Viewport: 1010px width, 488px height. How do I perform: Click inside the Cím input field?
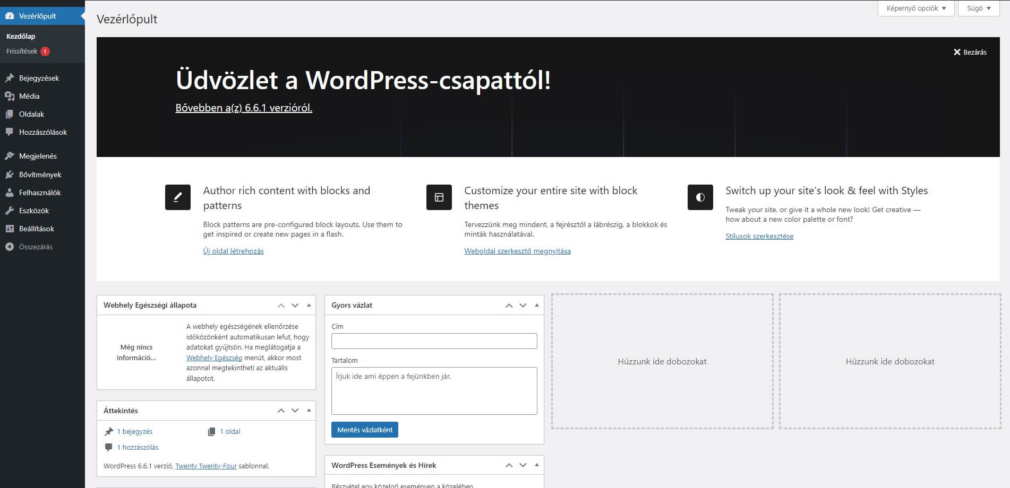pos(433,341)
